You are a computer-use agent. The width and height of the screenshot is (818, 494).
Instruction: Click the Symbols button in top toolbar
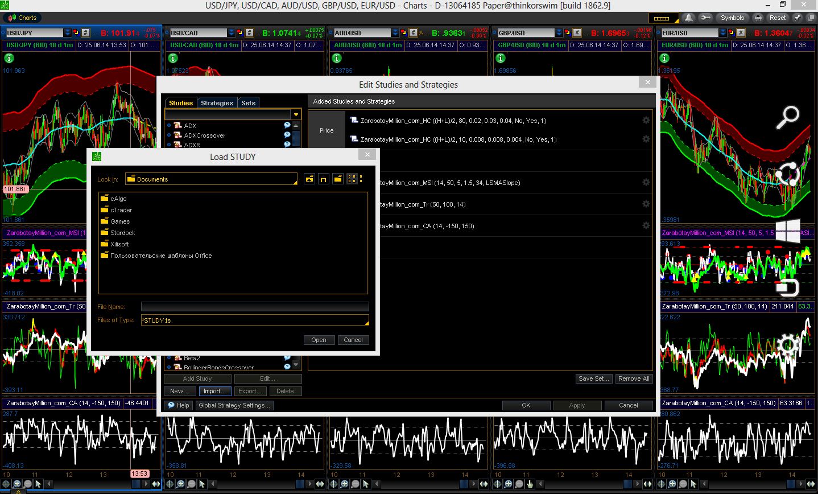click(x=732, y=18)
